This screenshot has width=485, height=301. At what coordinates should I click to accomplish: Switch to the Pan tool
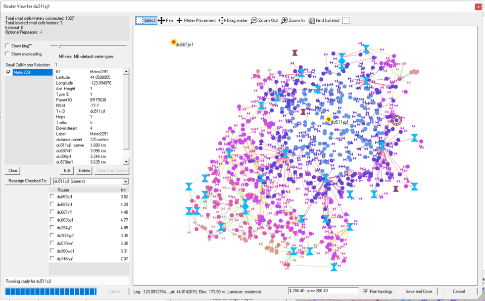click(166, 21)
